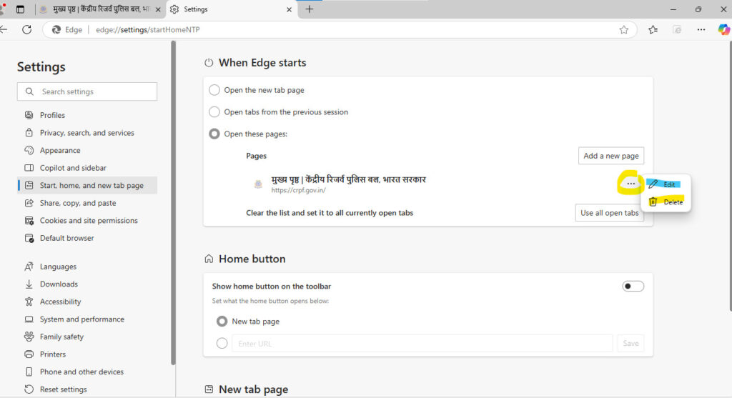Click the Default browser icon
The width and height of the screenshot is (732, 398).
29,238
